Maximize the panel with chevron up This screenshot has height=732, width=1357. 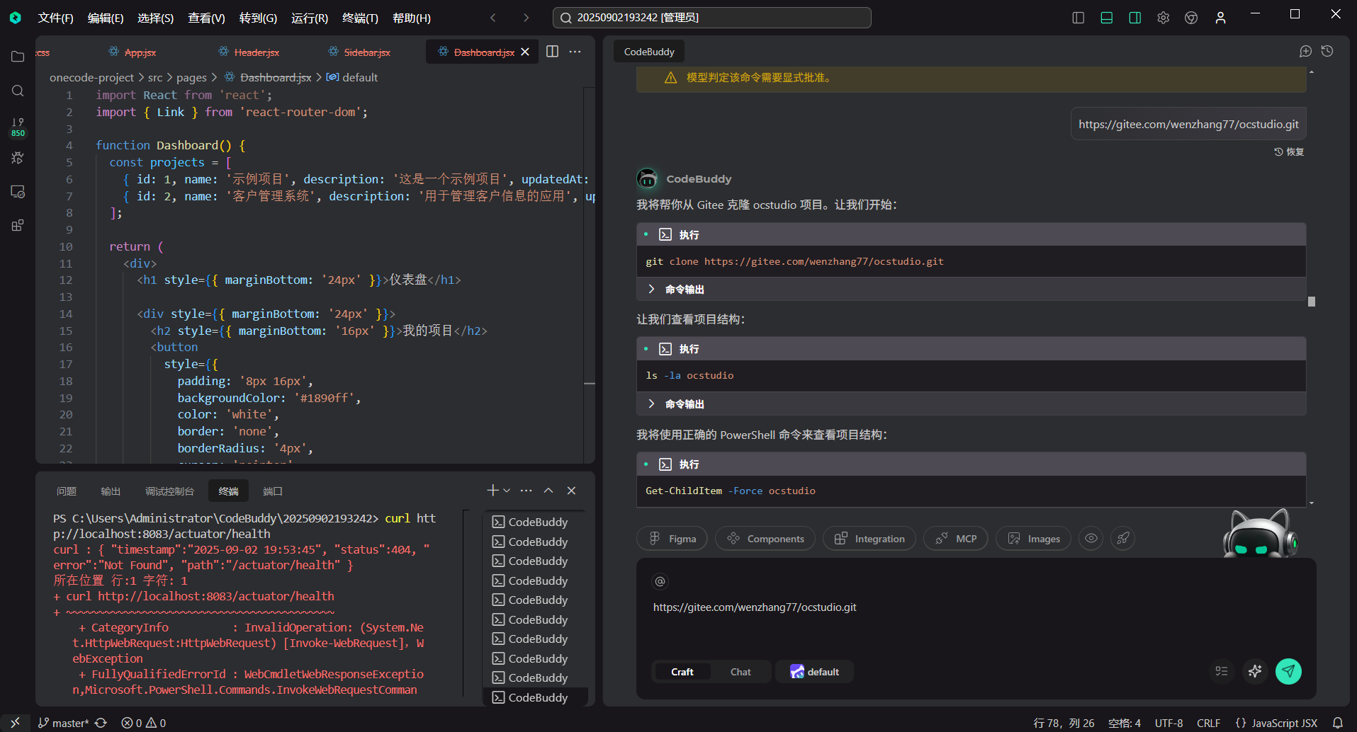coord(548,491)
